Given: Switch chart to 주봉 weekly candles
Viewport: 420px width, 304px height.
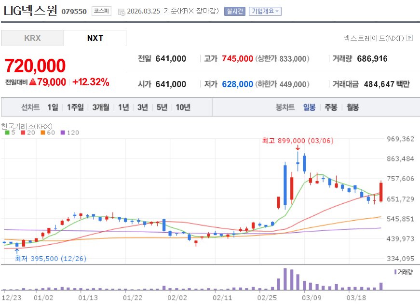Looking at the screenshot, I should (330, 107).
